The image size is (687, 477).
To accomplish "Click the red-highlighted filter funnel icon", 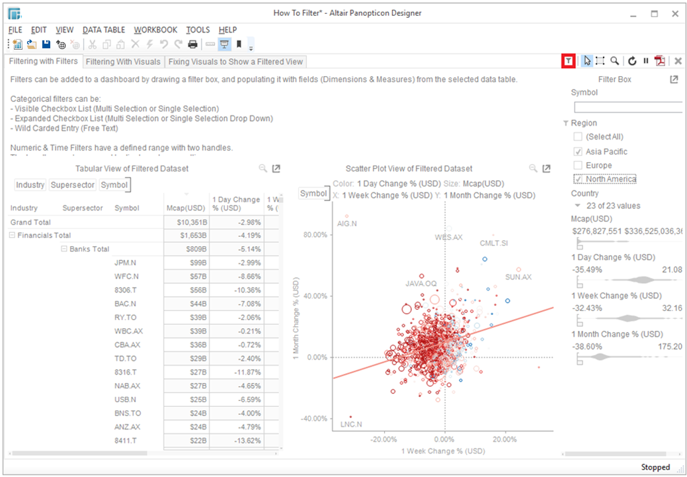I will tap(567, 61).
